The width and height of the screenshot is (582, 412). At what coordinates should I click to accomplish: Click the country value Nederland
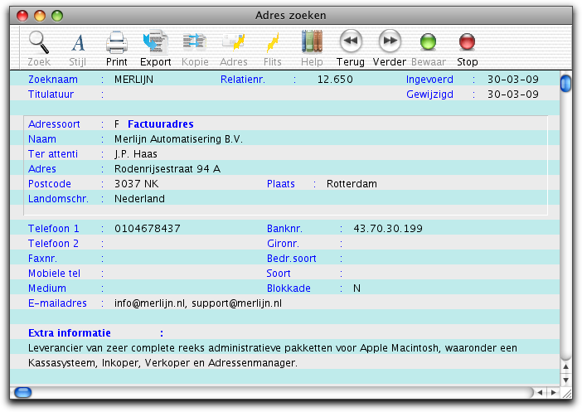[x=139, y=199]
